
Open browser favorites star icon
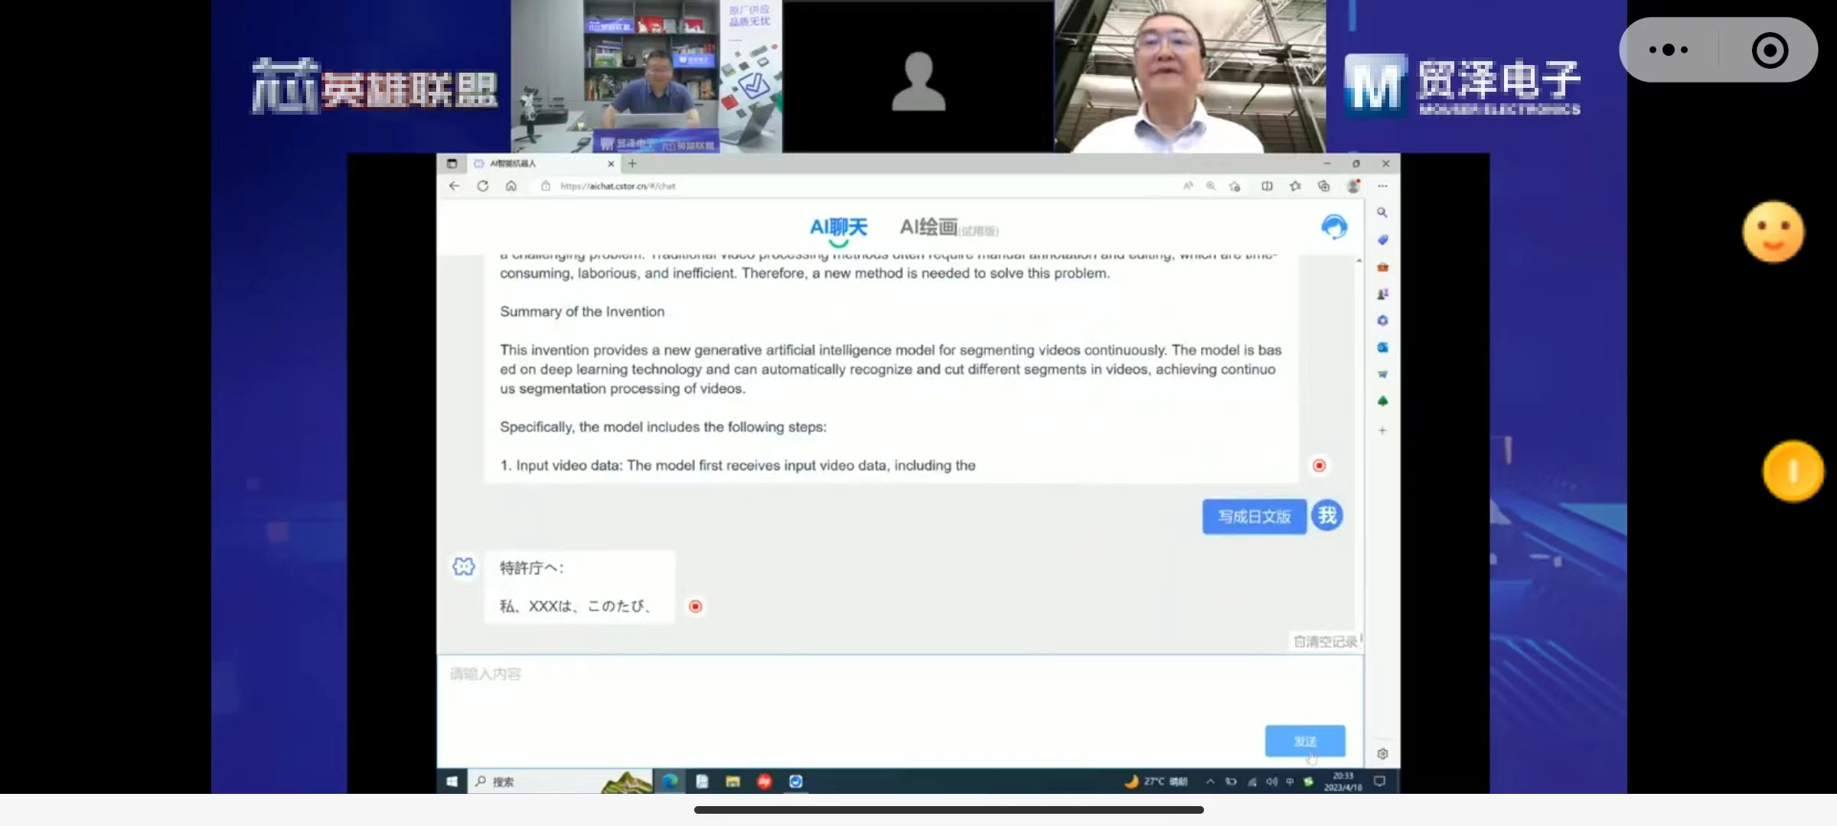[x=1295, y=186]
